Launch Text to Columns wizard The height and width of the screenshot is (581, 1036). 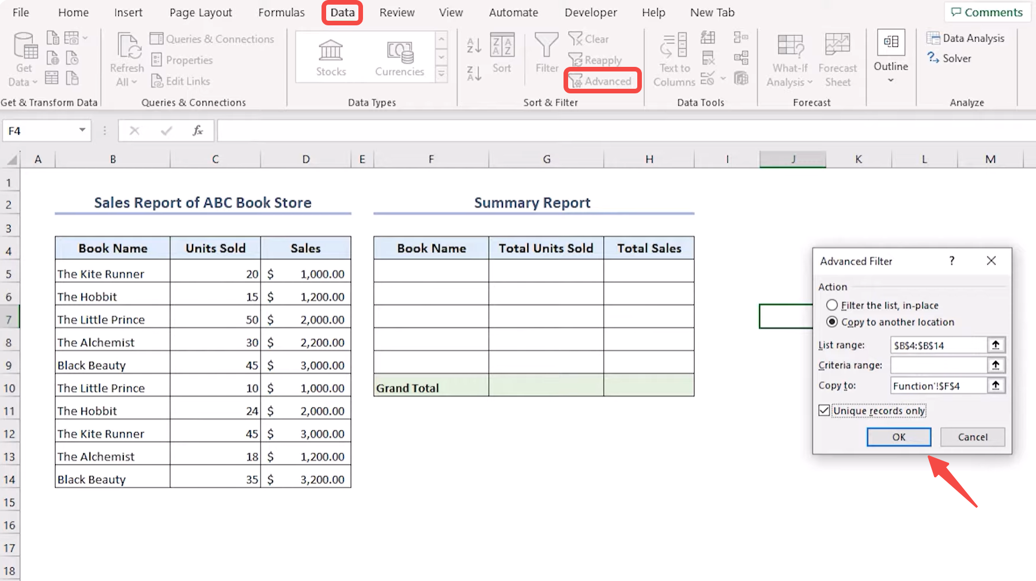(x=674, y=60)
